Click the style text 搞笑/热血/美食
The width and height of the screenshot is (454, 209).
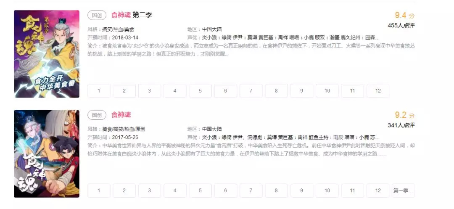point(118,29)
